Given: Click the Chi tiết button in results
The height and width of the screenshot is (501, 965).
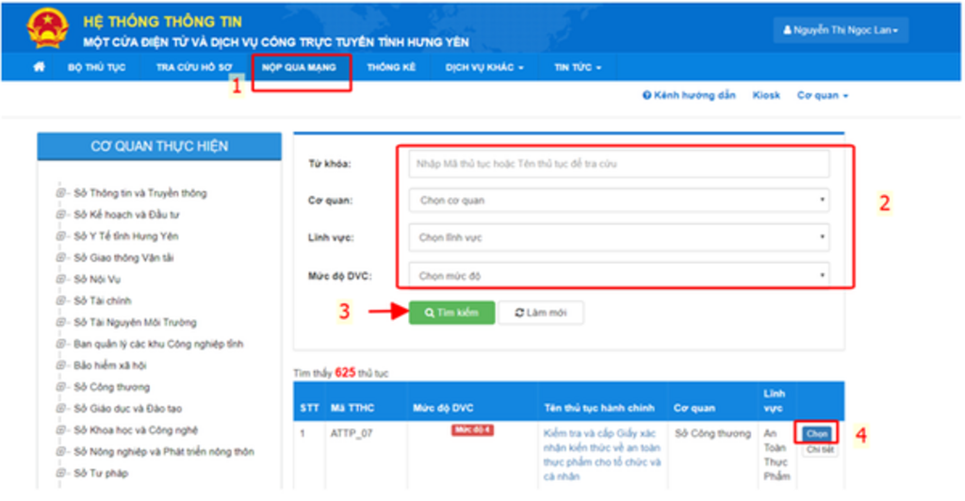Looking at the screenshot, I should click(x=819, y=450).
